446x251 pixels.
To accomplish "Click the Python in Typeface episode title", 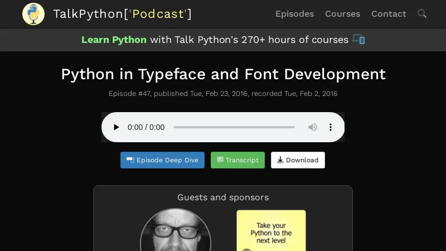I will (x=223, y=74).
